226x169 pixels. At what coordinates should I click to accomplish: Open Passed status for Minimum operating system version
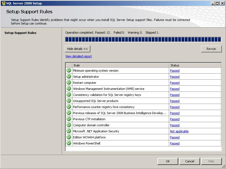click(175, 71)
